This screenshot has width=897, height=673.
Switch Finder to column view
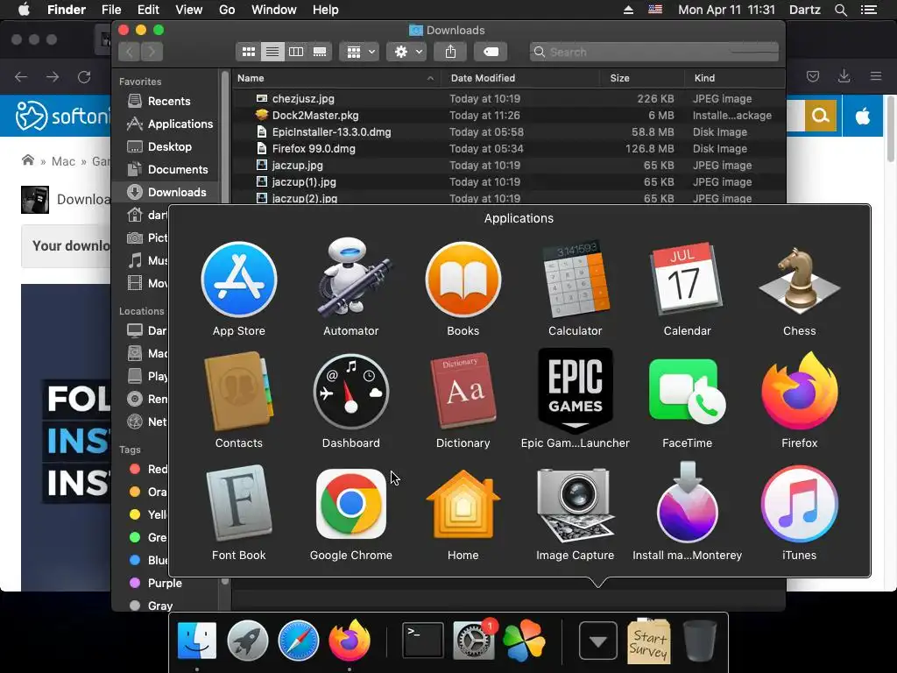click(x=296, y=52)
